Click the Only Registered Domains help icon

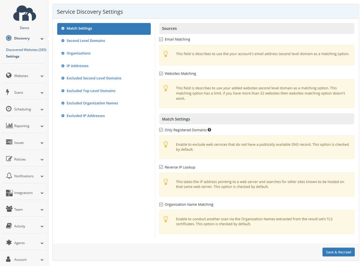(x=209, y=130)
